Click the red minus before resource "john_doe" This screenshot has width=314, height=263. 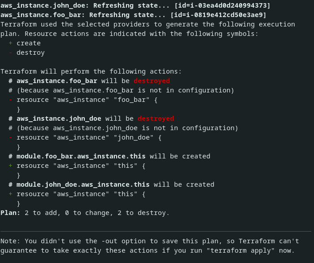point(10,137)
